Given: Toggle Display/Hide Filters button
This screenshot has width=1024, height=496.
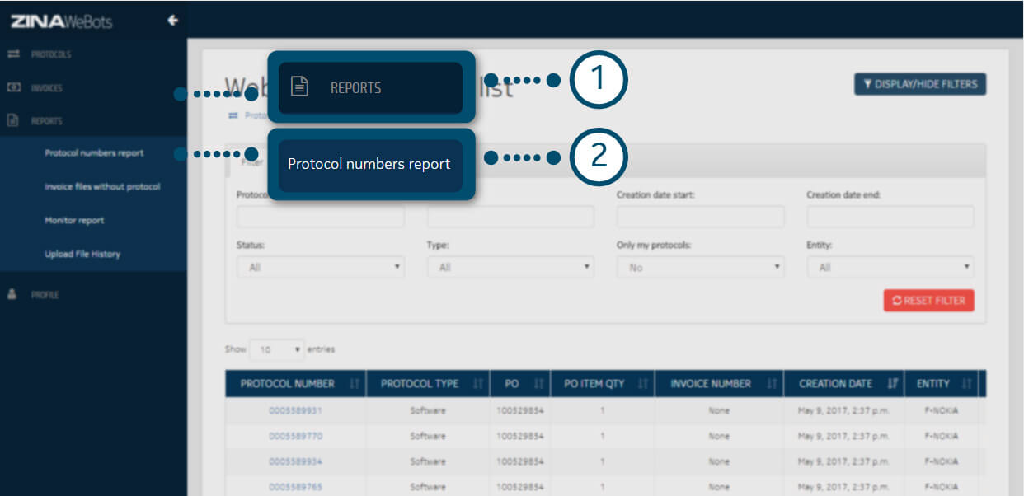Looking at the screenshot, I should tap(919, 84).
